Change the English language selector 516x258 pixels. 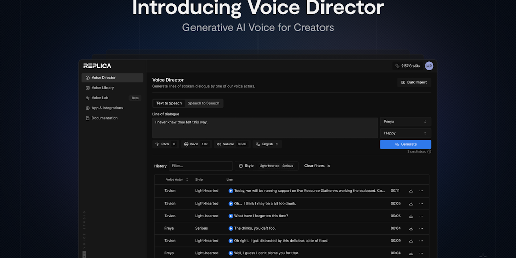[x=267, y=144]
